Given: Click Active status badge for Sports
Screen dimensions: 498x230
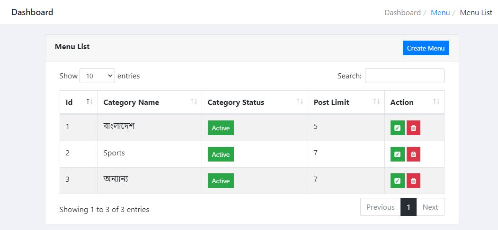Looking at the screenshot, I should point(221,154).
